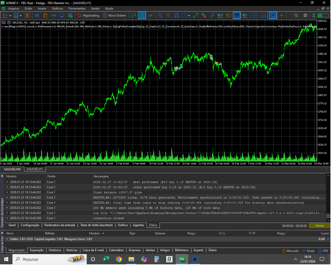This screenshot has width=332, height=269.
Task: Open Calculator from the Windows taskbar
Action: (157, 259)
